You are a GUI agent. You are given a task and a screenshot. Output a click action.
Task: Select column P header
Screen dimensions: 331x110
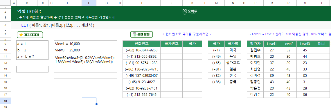click(255, 3)
